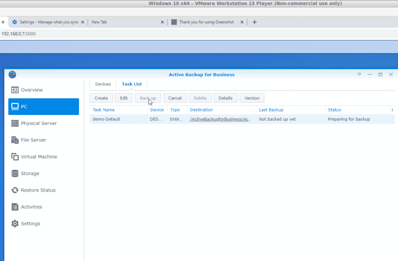Screen dimensions: 398x261
Task: Click the Storage database icon
Action: click(x=15, y=174)
